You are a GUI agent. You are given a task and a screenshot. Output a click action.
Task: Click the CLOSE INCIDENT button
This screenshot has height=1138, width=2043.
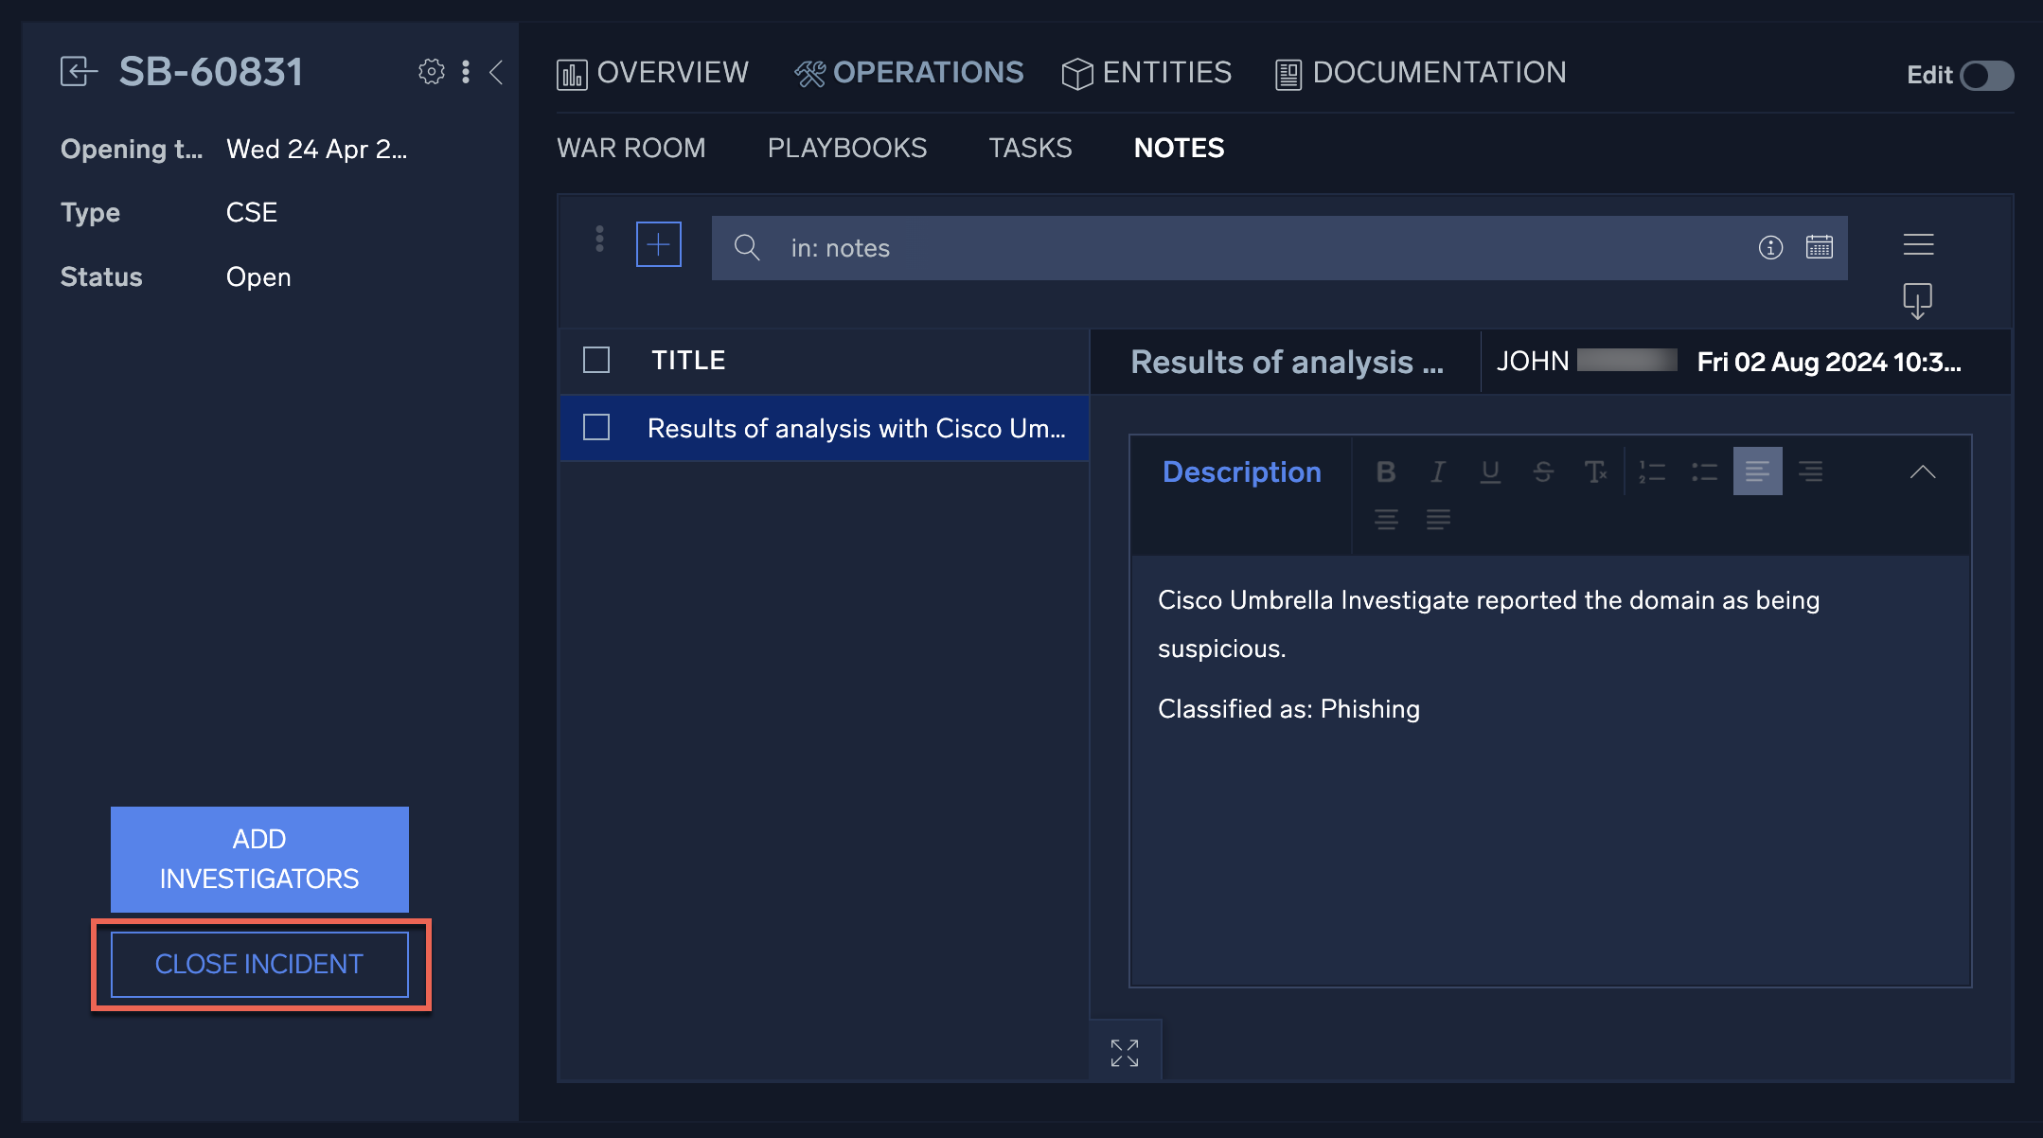(x=259, y=964)
